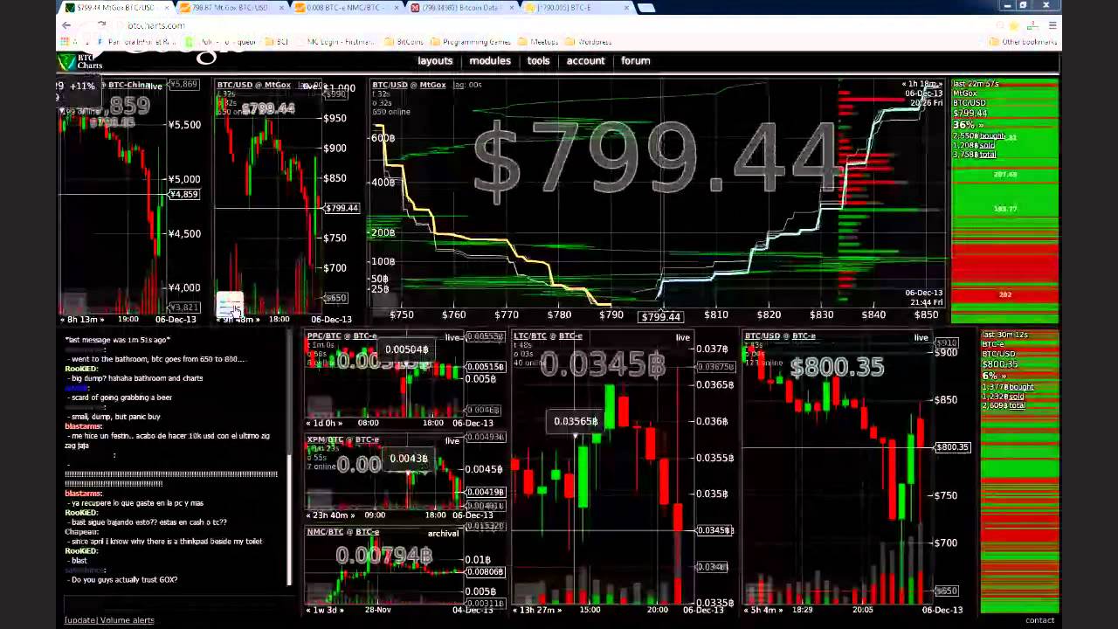Toggle live mode on XPM/BTC chart

(x=452, y=441)
